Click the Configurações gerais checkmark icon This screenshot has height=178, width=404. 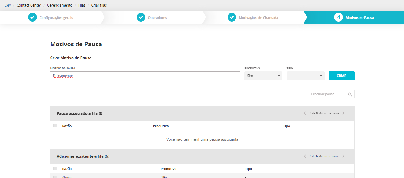(x=32, y=17)
